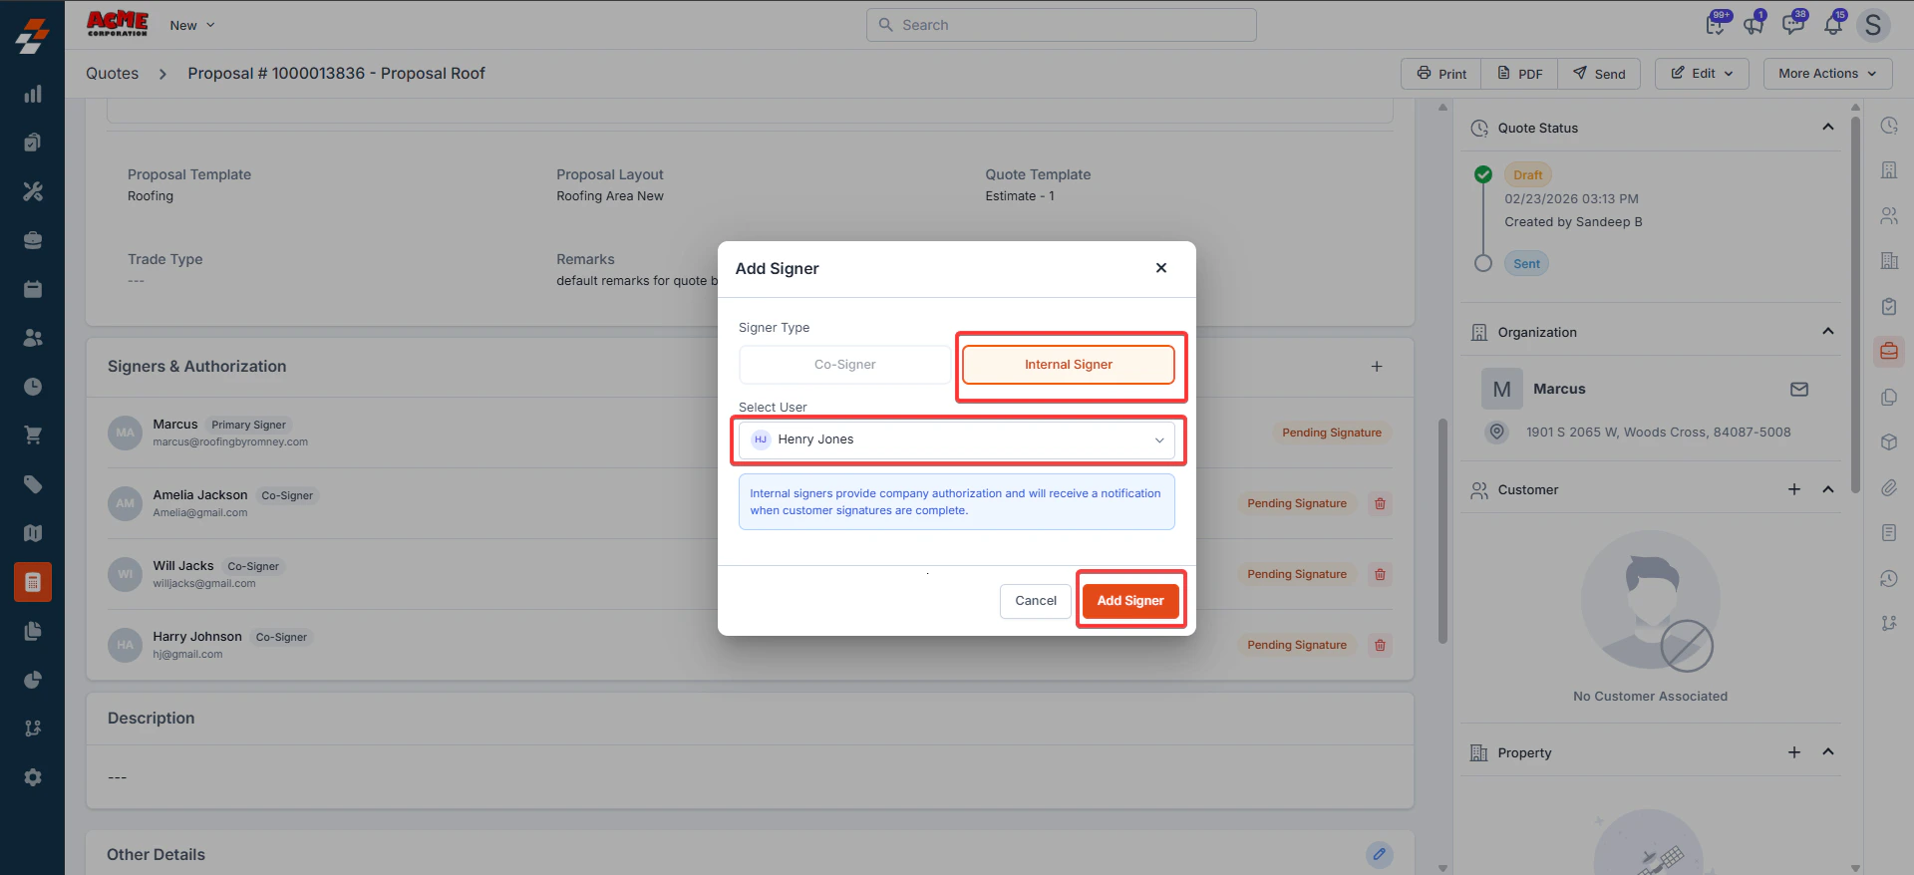Screen dimensions: 1914x875
Task: Open the More Actions dropdown
Action: coord(1827,74)
